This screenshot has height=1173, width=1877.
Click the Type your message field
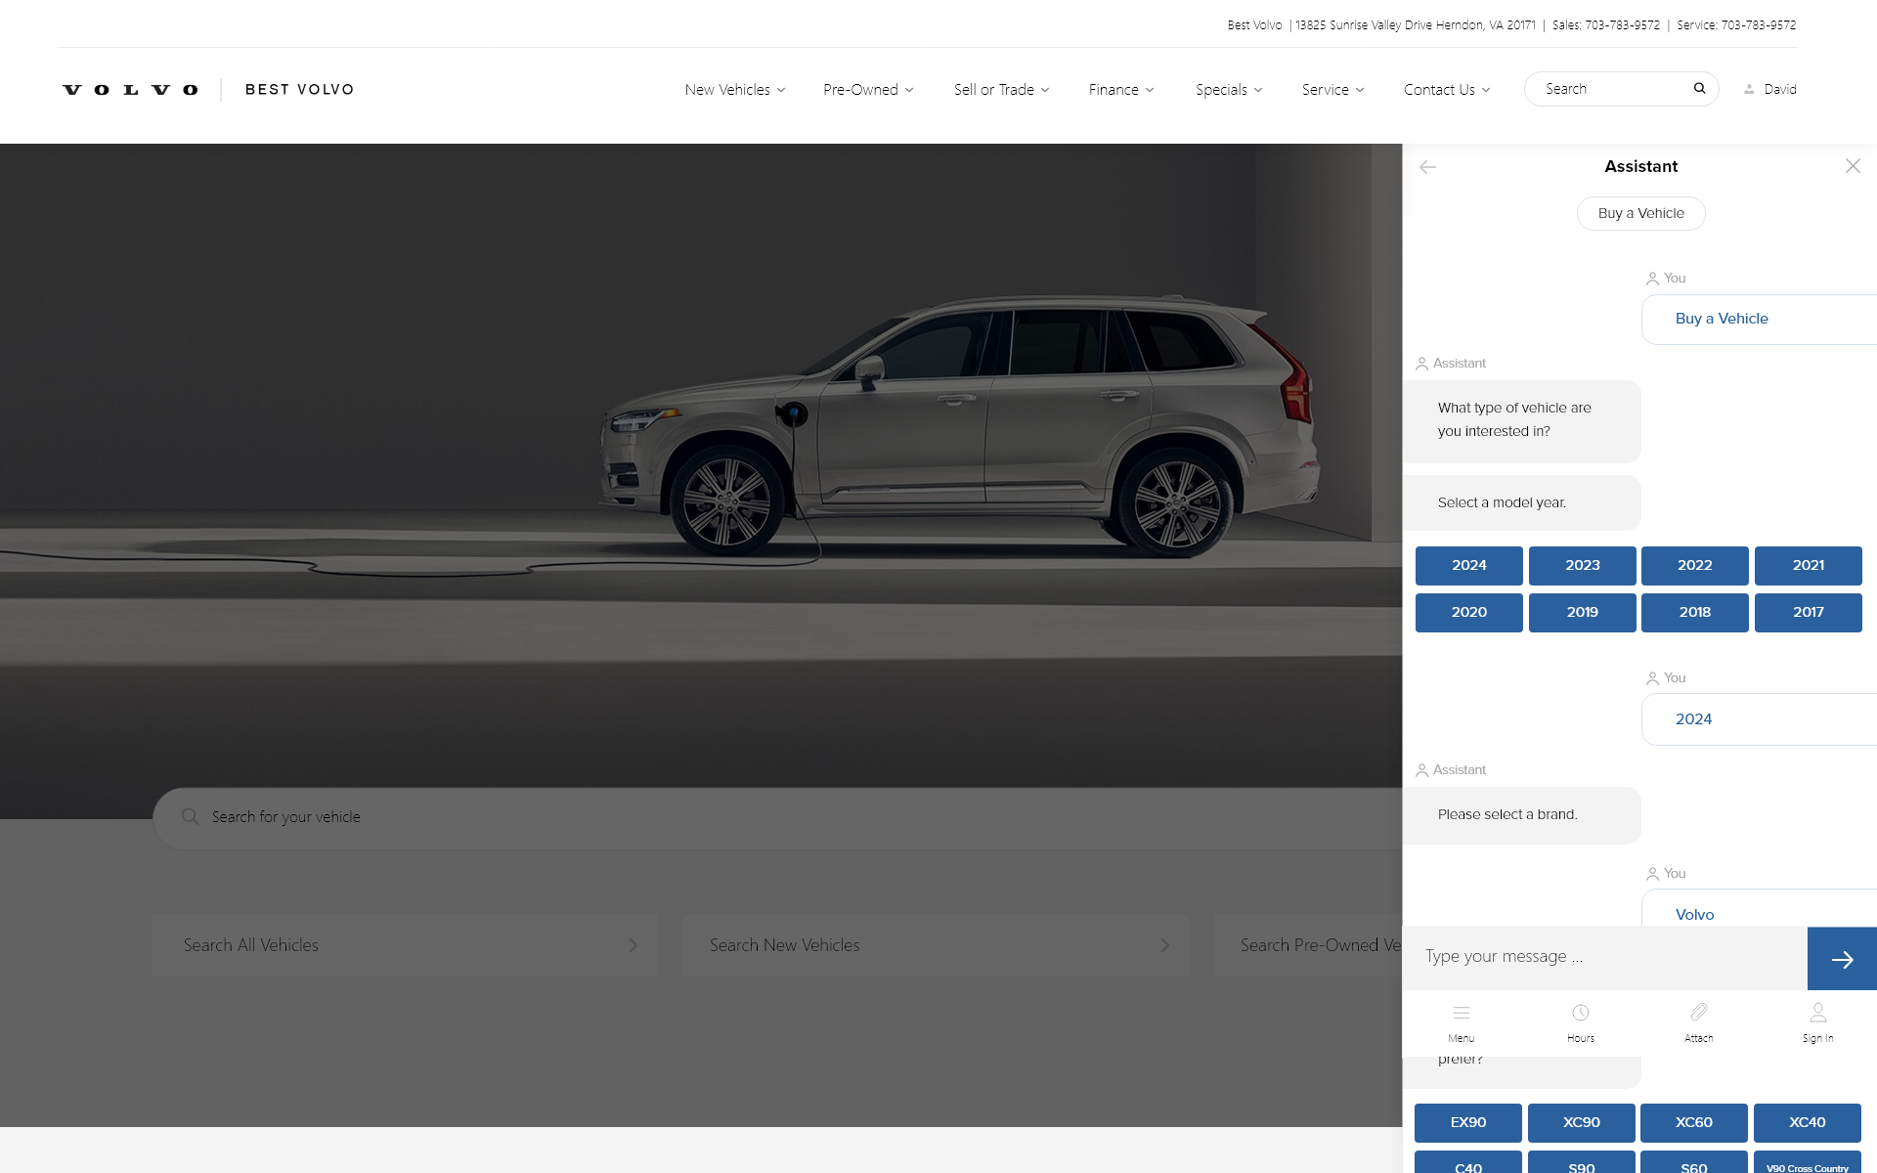coord(1605,957)
